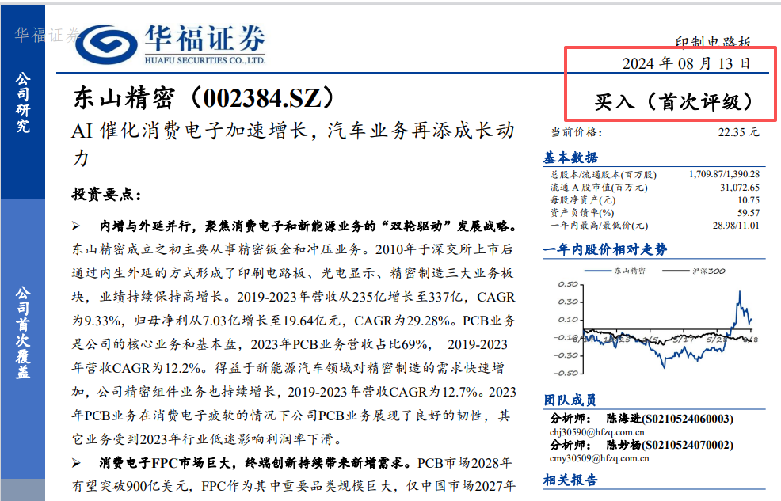Click the 流通A股市值(百万元) label
Image resolution: width=781 pixels, height=501 pixels.
click(599, 187)
